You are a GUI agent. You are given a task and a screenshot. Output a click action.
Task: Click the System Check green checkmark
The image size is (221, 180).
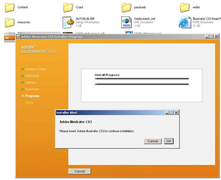(23, 69)
